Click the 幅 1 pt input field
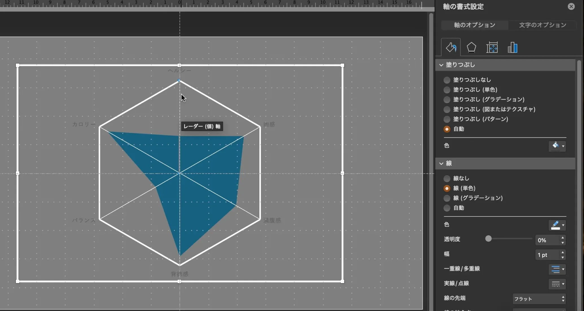 pyautogui.click(x=546, y=255)
